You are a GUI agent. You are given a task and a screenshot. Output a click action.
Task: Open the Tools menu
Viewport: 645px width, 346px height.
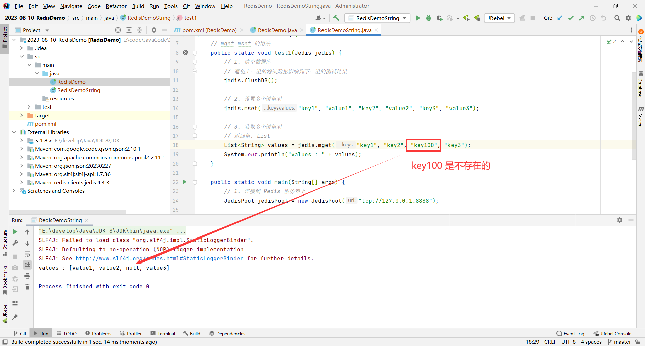coord(171,6)
